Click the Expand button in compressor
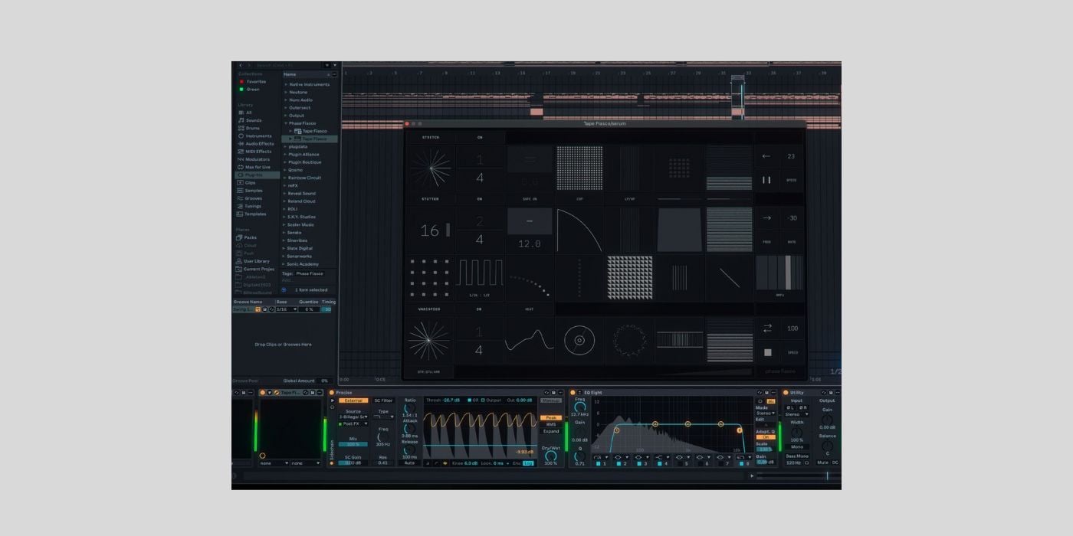The height and width of the screenshot is (536, 1073). pos(551,431)
